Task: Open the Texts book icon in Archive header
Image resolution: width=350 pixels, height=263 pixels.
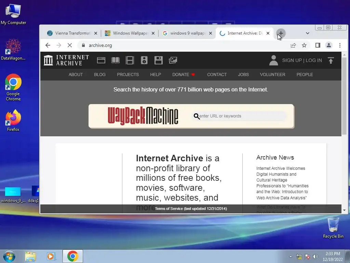Action: [x=116, y=60]
